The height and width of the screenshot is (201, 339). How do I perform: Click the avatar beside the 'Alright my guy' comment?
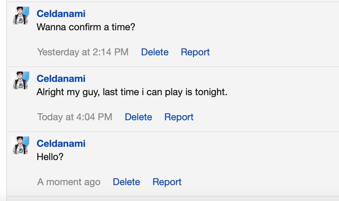[x=20, y=80]
